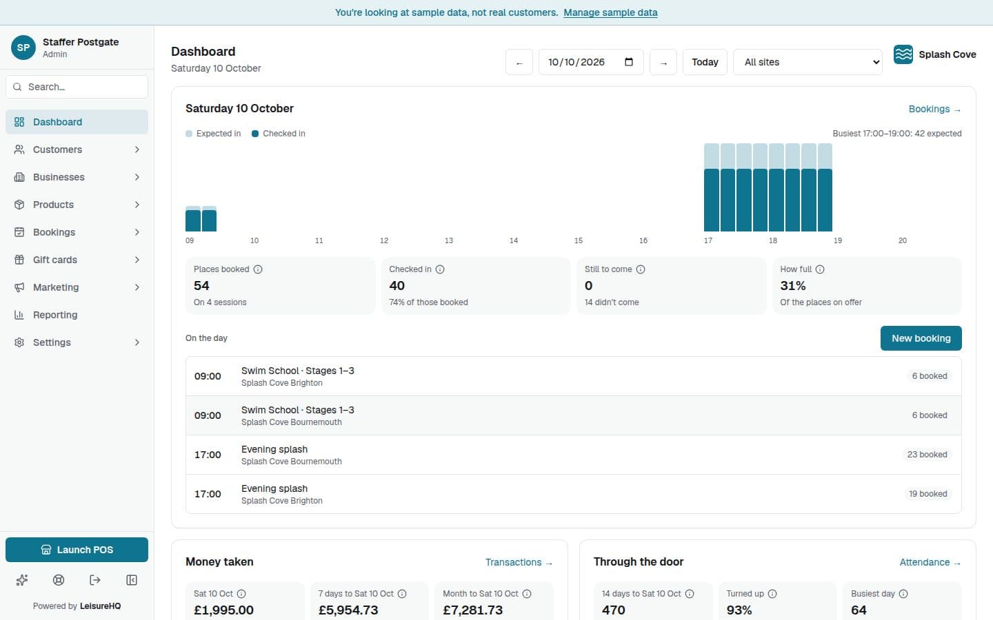Viewport: 993px width, 620px height.
Task: Click the log out icon
Action: pyautogui.click(x=95, y=580)
